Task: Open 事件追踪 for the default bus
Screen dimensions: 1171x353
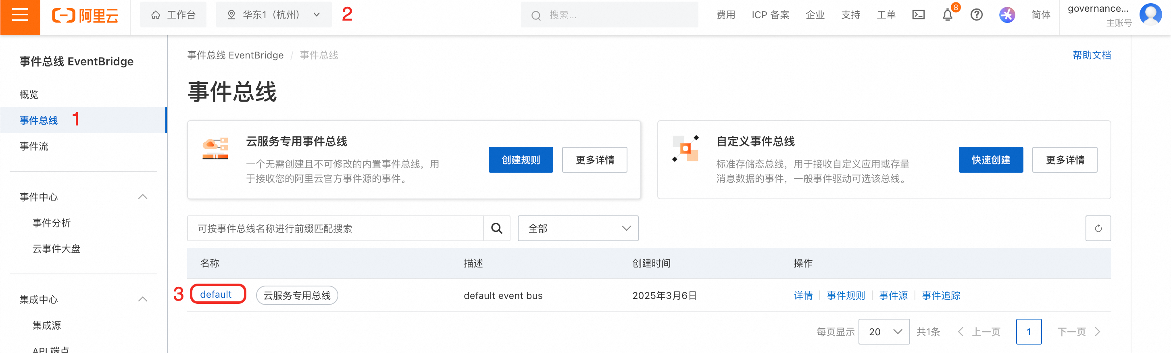Action: pos(941,295)
